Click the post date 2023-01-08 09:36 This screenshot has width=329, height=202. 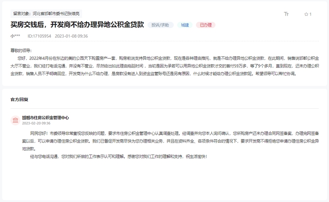tap(71, 36)
